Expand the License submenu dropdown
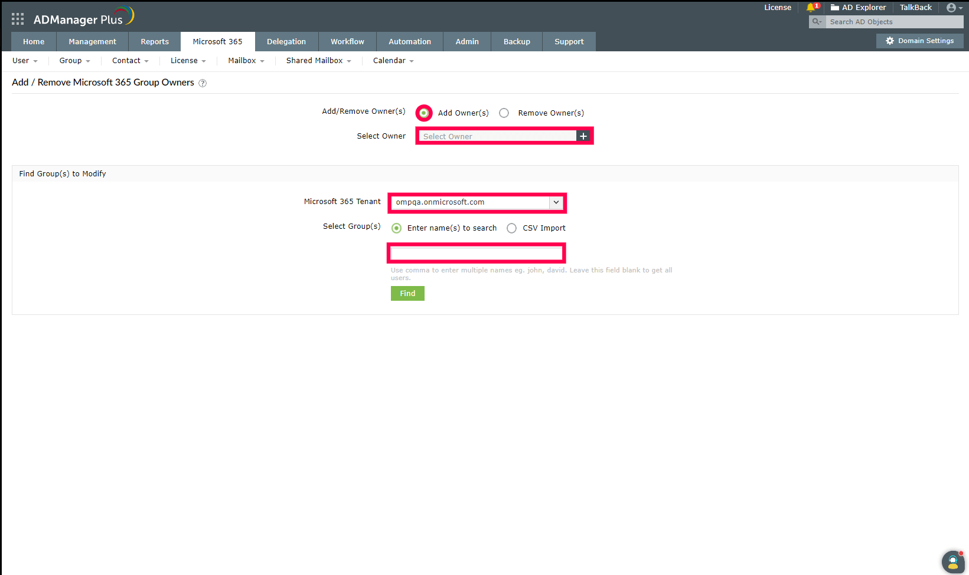This screenshot has width=969, height=575. 188,61
